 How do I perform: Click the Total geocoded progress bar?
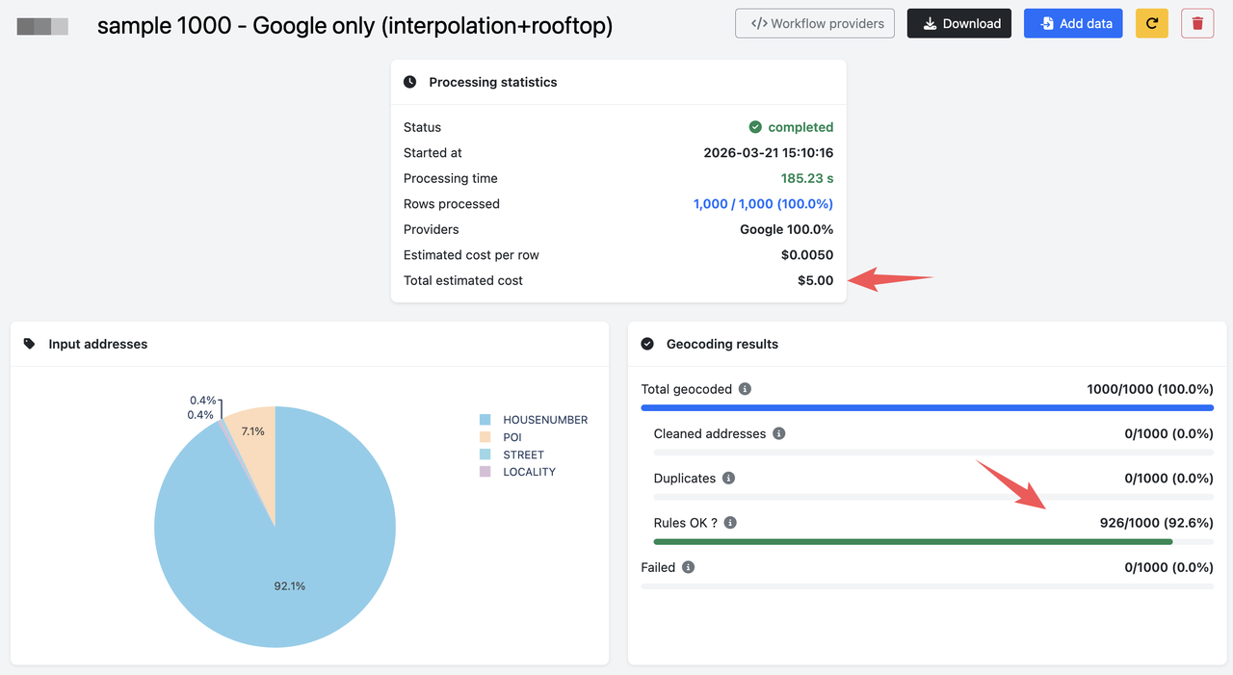click(x=927, y=407)
